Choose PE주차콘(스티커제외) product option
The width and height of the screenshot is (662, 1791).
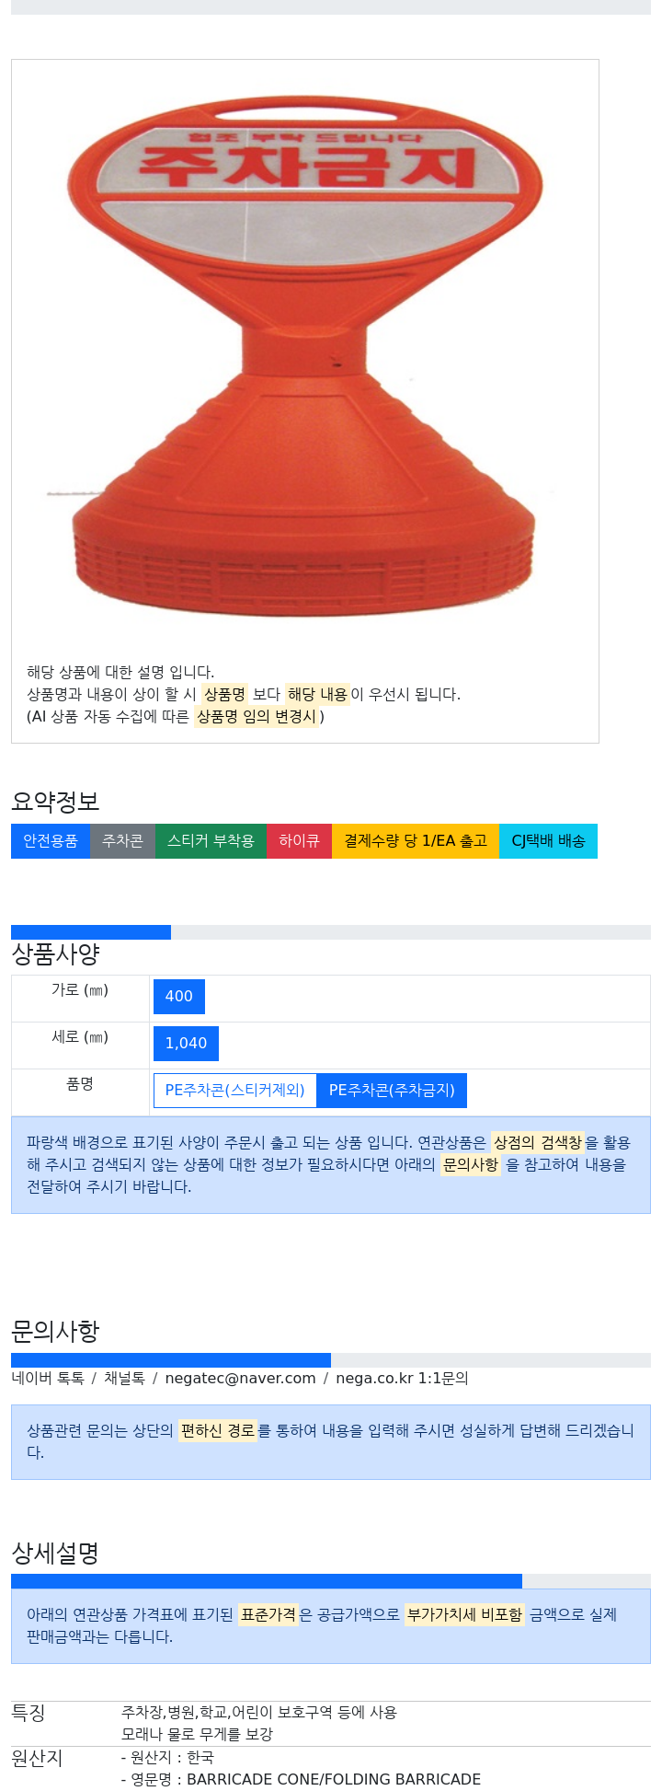click(234, 1091)
